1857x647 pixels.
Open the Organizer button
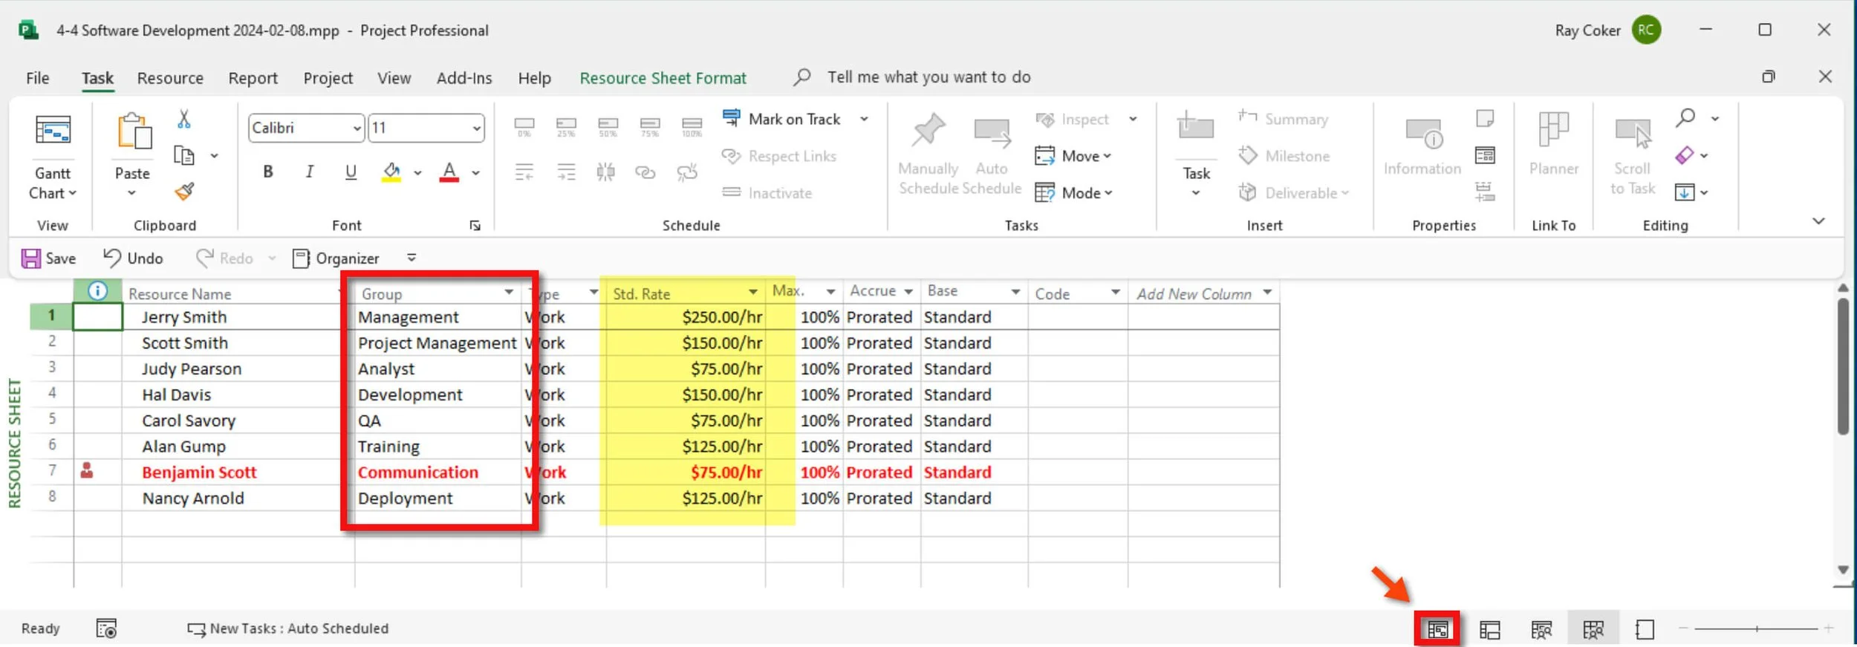[x=336, y=258]
